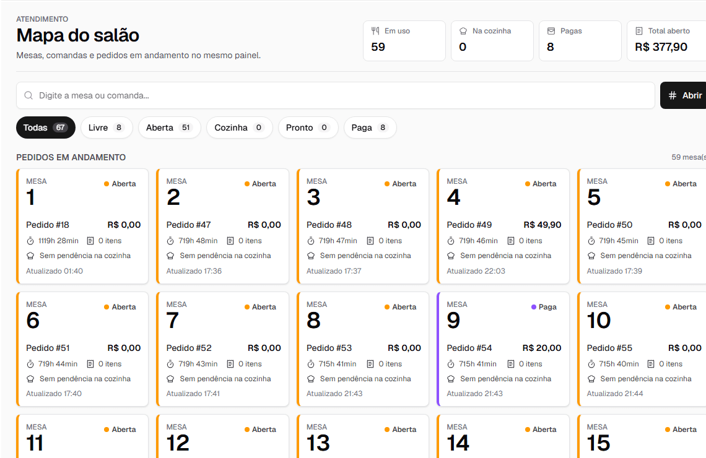
Task: Show tables in Cozinha status
Action: click(240, 127)
